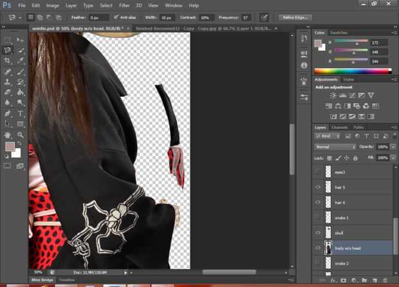Open the Mini Bridge panel tab
399x287 pixels.
pyautogui.click(x=42, y=280)
